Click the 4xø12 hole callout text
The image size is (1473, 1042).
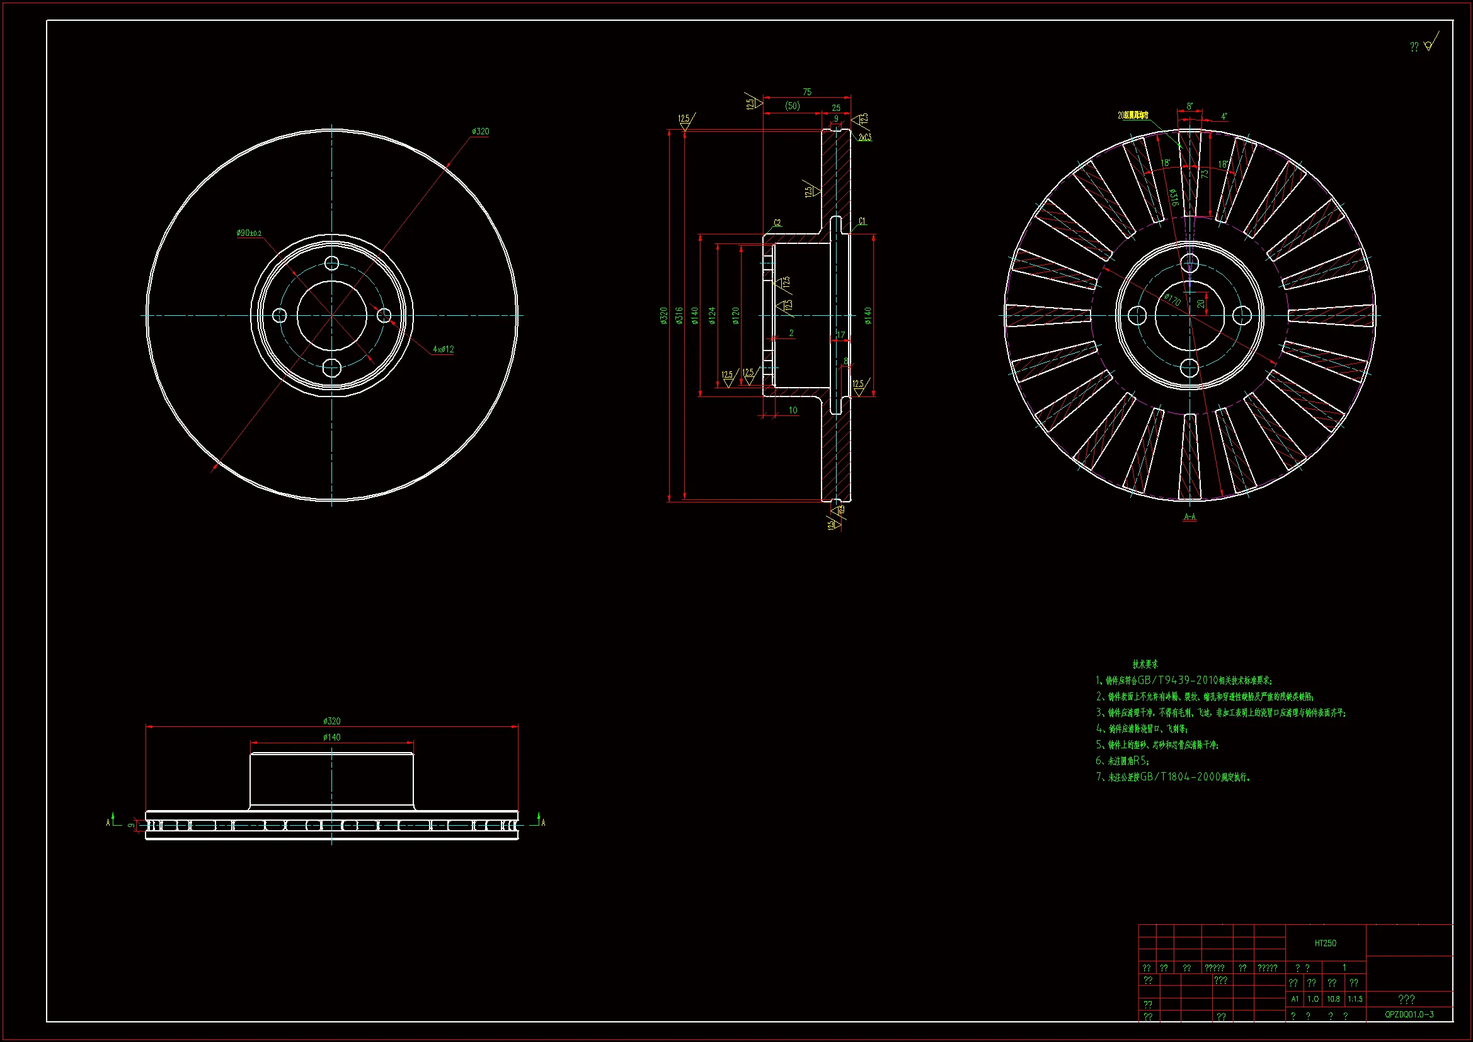pyautogui.click(x=444, y=349)
